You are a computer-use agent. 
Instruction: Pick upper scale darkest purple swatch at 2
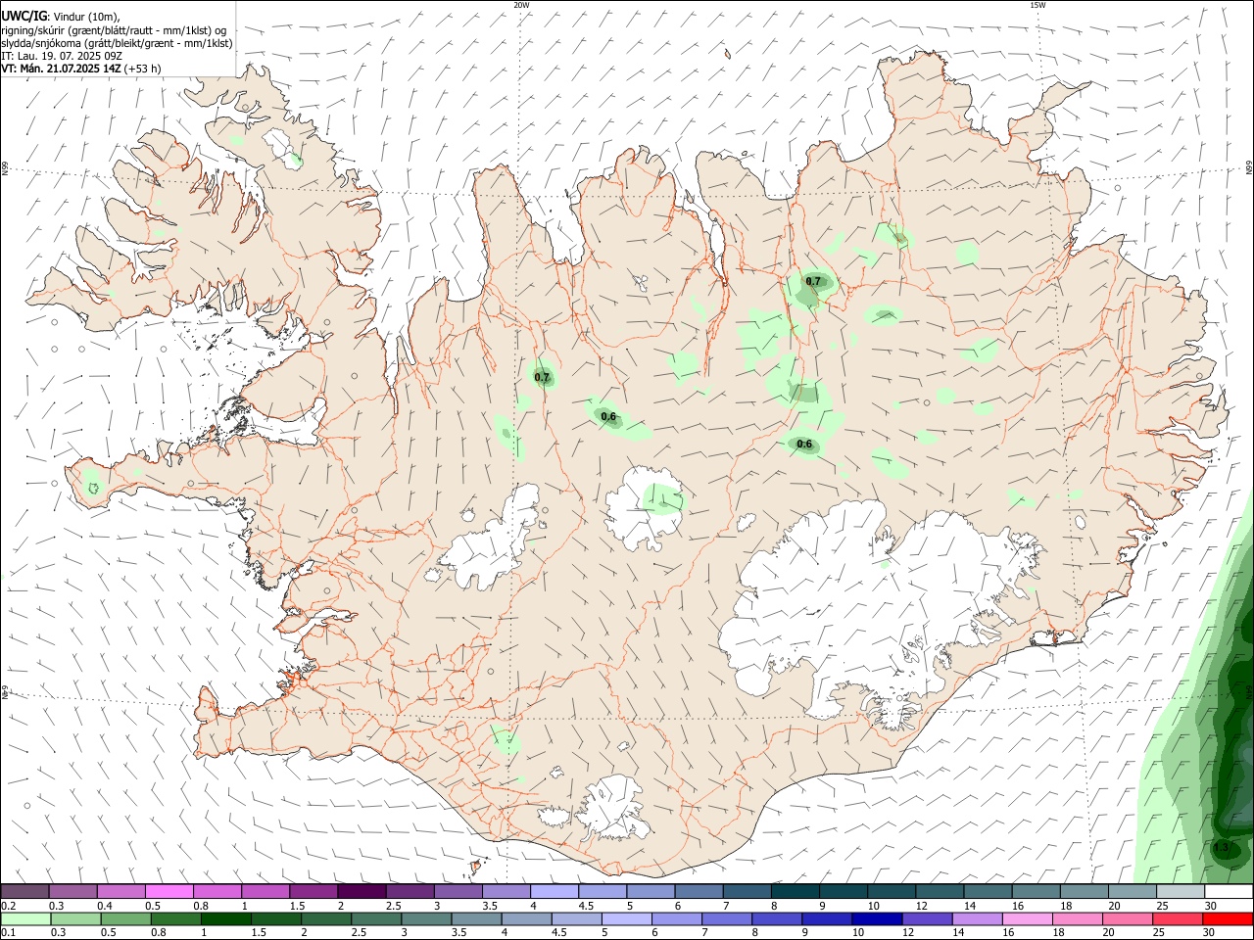[x=362, y=892]
